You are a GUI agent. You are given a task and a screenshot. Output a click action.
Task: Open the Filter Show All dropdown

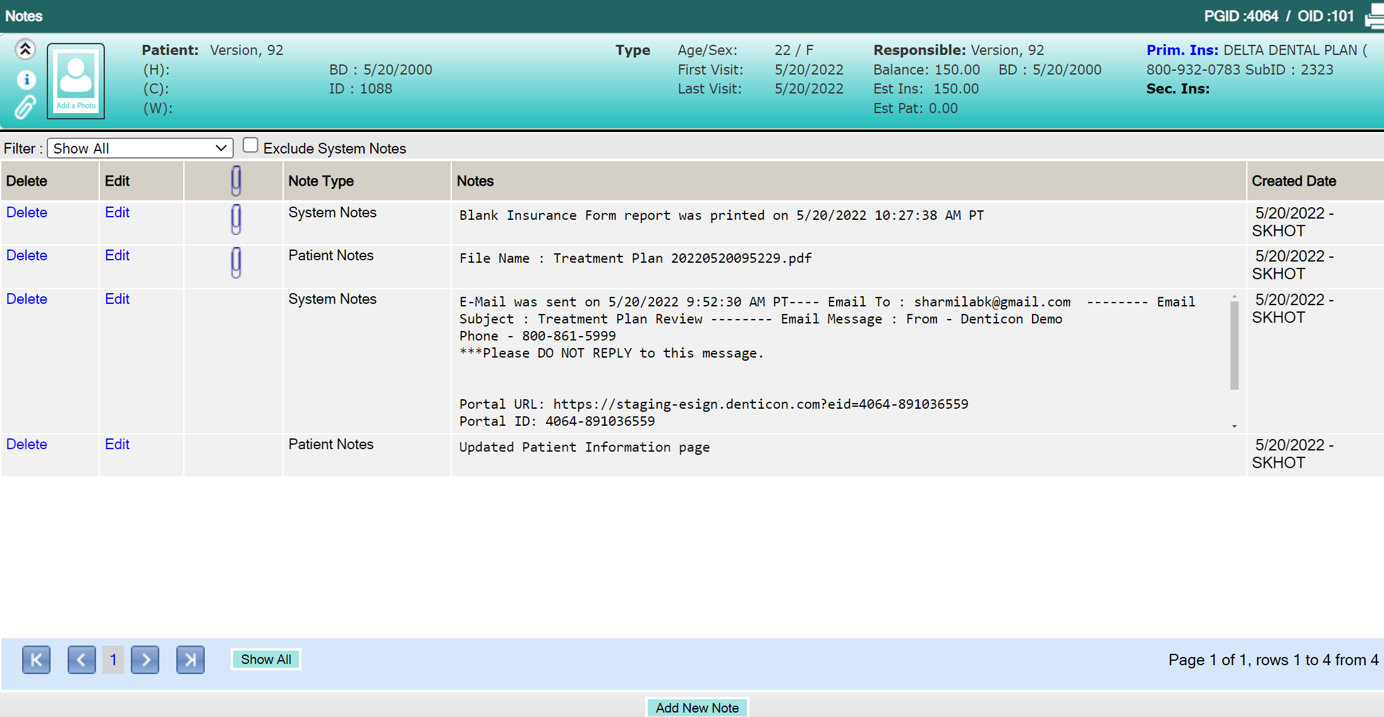[140, 148]
